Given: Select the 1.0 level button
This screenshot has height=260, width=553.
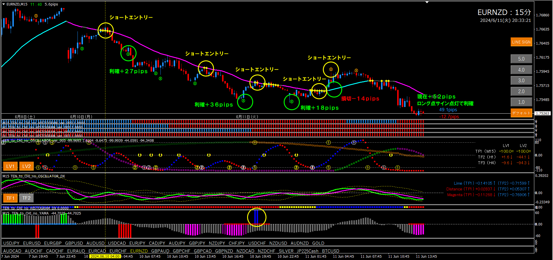Looking at the screenshot, I should [521, 102].
